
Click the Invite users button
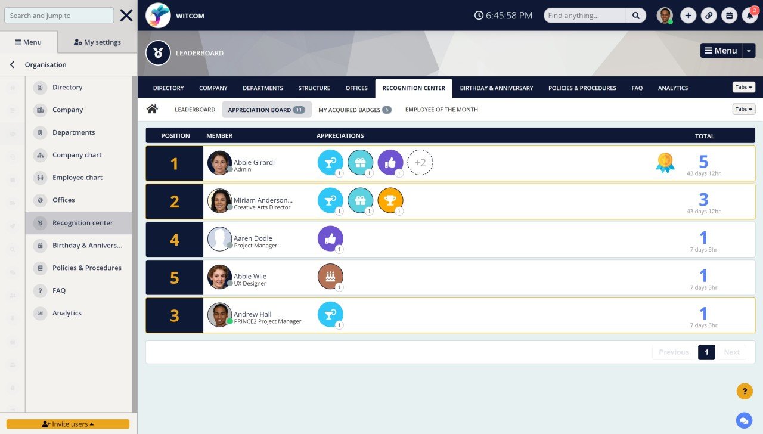[x=69, y=423]
